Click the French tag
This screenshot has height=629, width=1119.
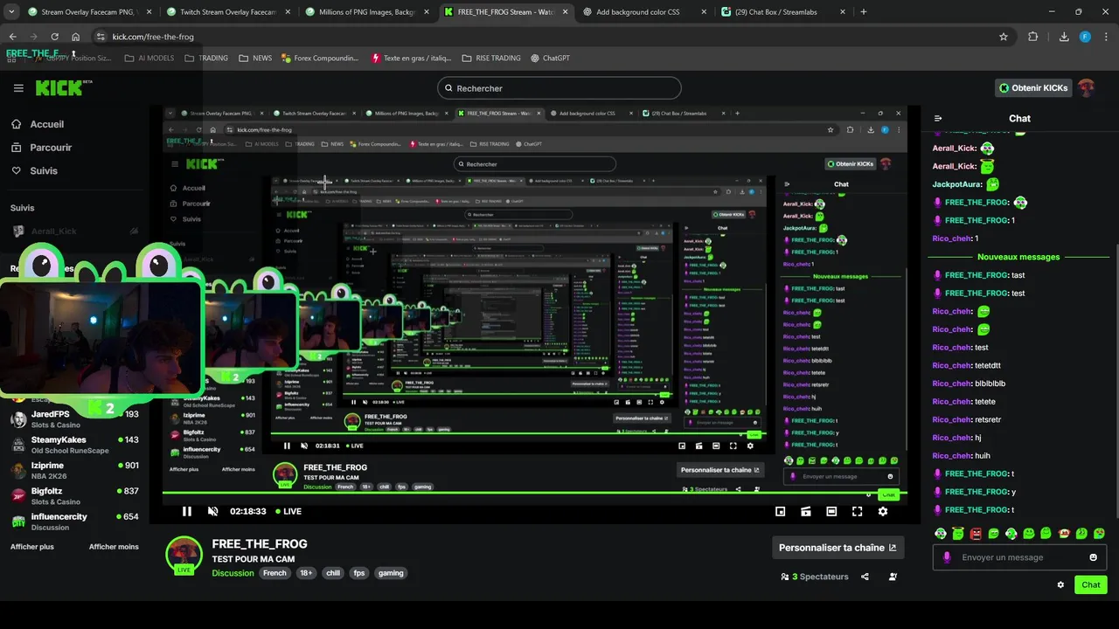coord(275,573)
